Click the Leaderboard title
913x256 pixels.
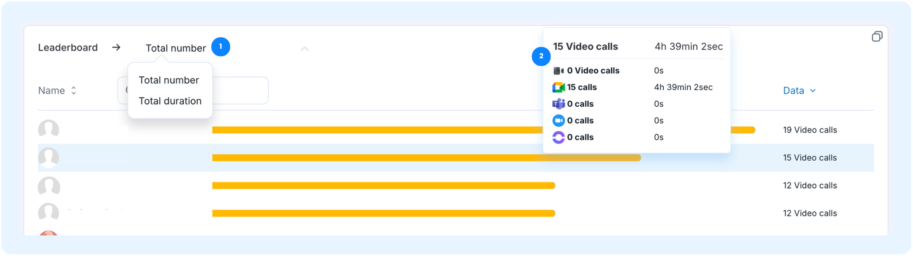point(68,47)
